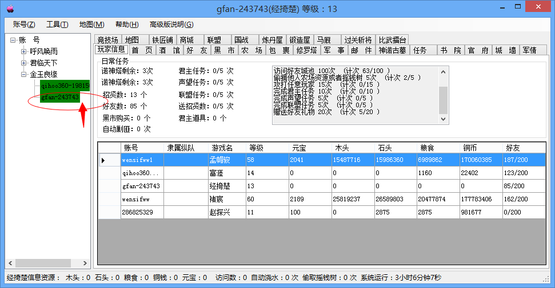Viewport: 555px width, 288px height.
Task: Click the 等级 column header
Action: (x=256, y=148)
